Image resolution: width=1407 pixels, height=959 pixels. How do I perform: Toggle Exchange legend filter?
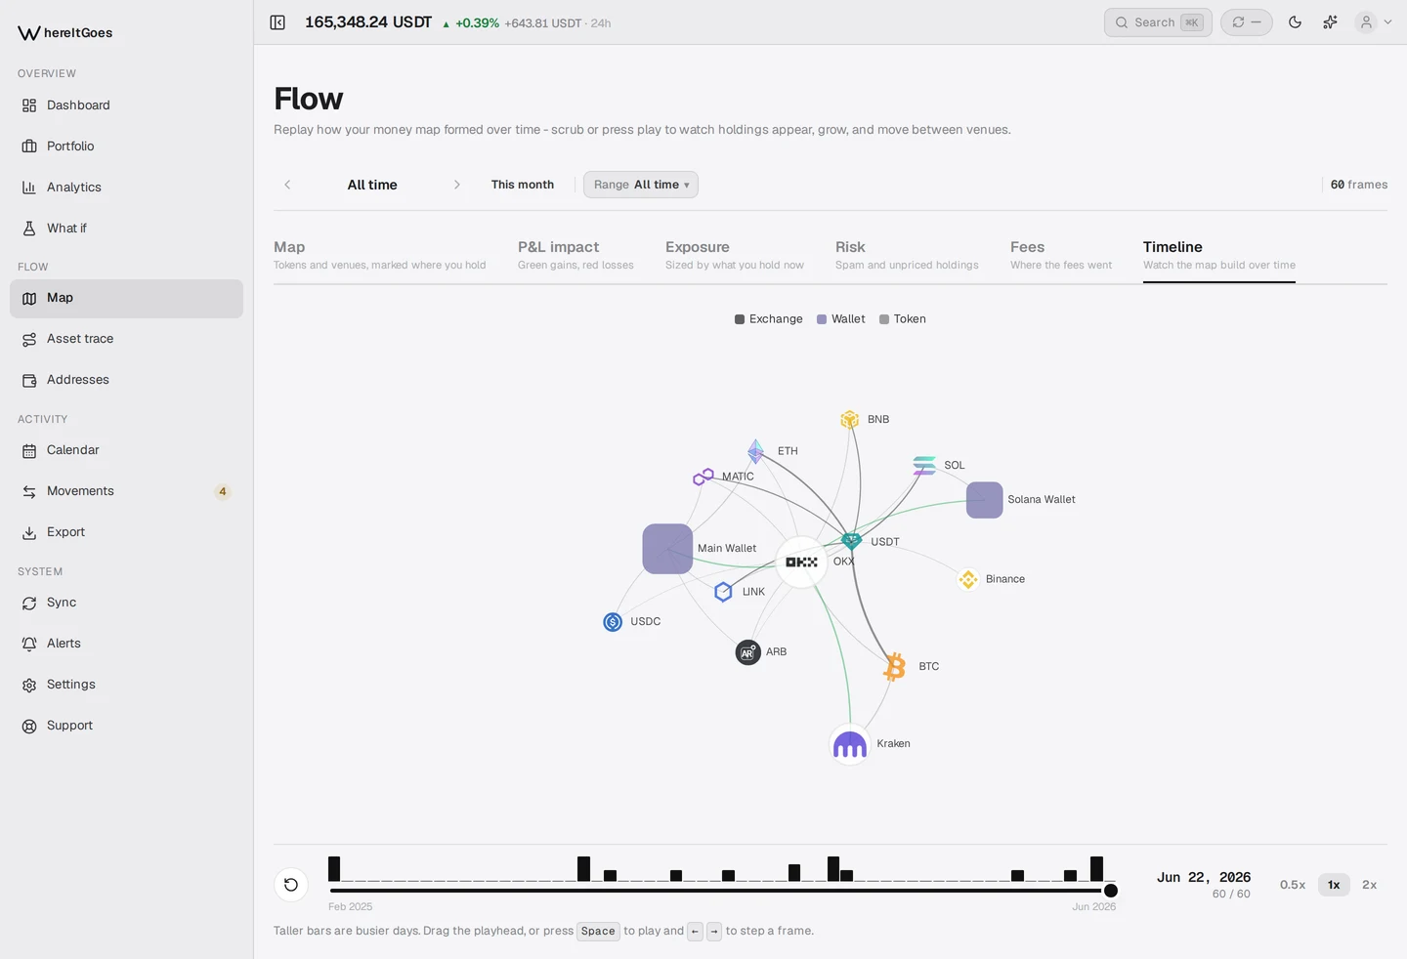pyautogui.click(x=769, y=319)
